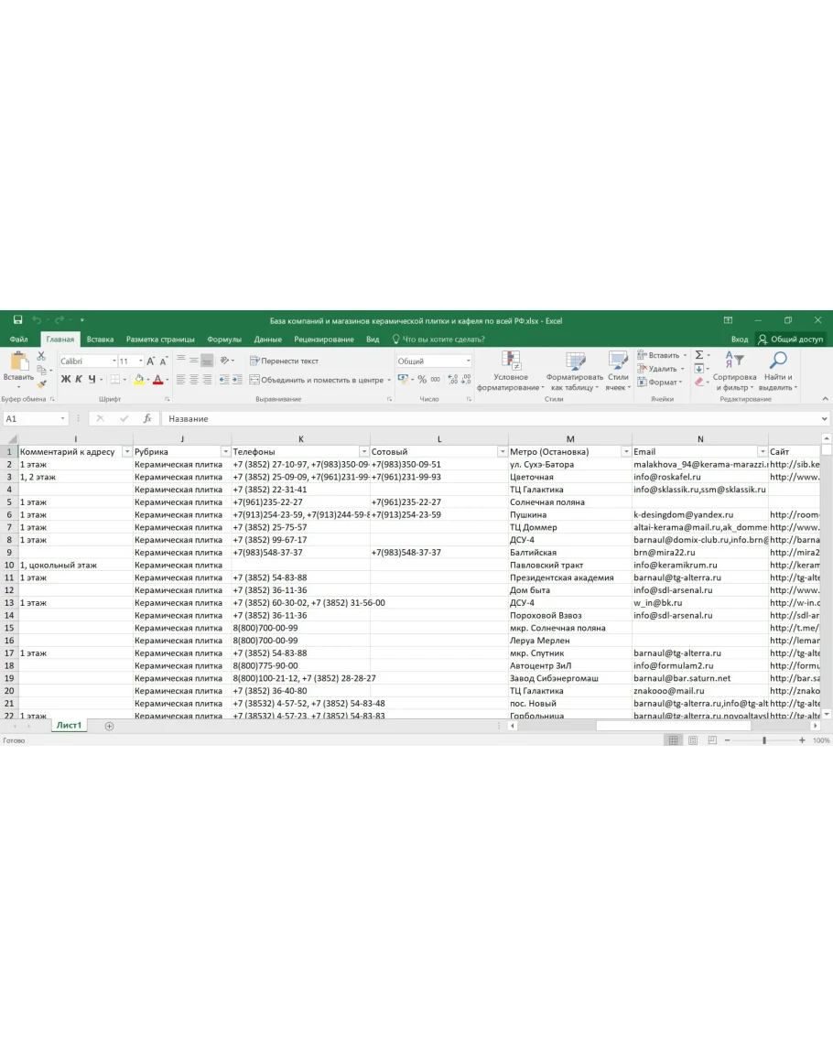
Task: Toggle align text left
Action: (x=180, y=380)
